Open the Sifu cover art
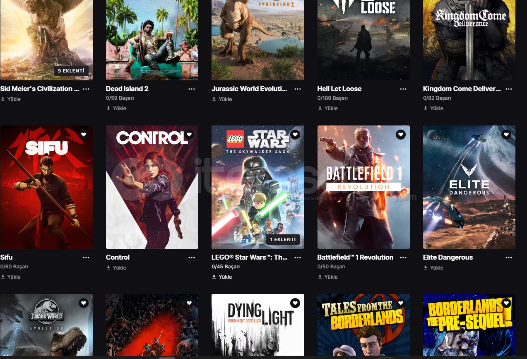This screenshot has height=359, width=527. 46,187
